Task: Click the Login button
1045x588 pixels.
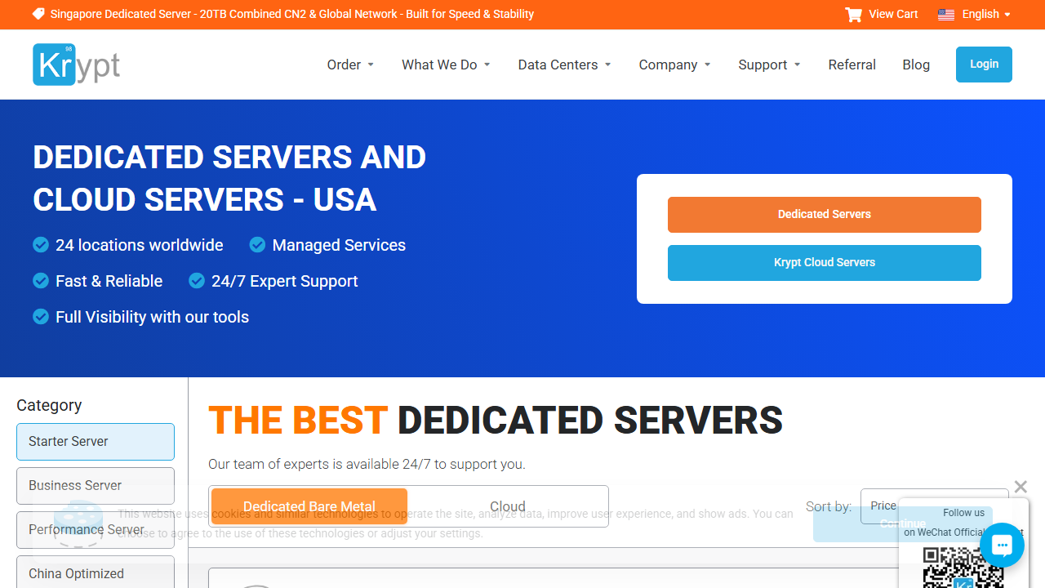Action: (x=984, y=65)
